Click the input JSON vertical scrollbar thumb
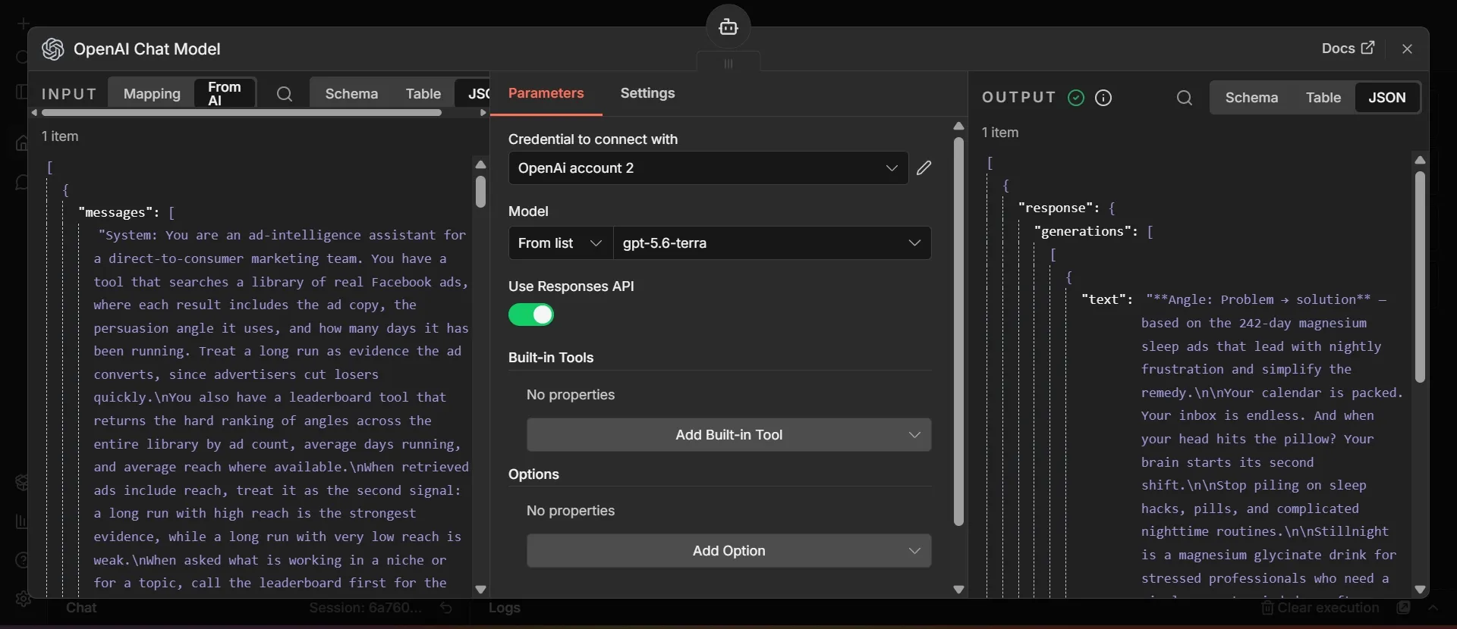The width and height of the screenshot is (1457, 629). pos(480,192)
